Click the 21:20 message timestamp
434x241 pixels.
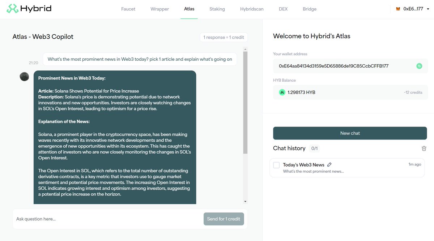coord(33,63)
